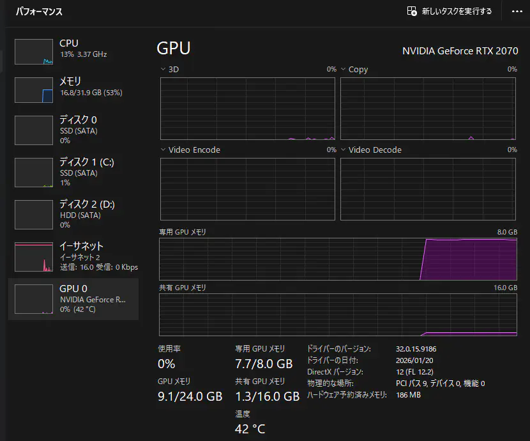Click the 7.7/8.0 GB dedicated memory value

[264, 364]
